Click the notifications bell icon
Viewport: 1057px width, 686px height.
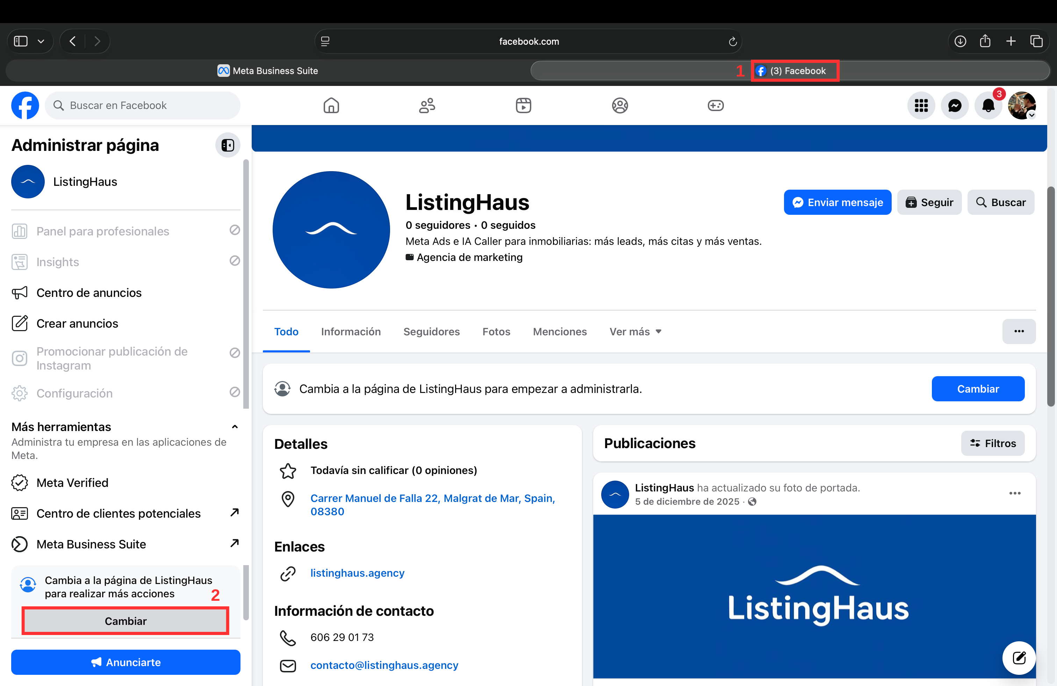(988, 105)
